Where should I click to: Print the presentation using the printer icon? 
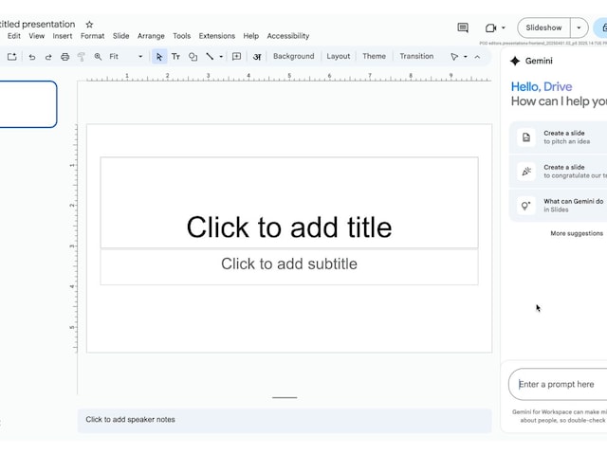64,57
